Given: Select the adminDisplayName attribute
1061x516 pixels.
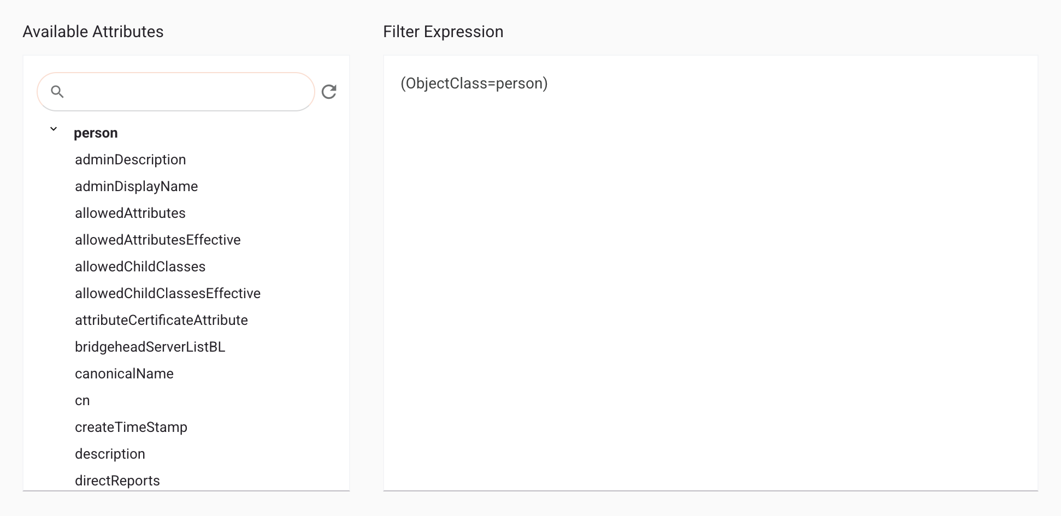Looking at the screenshot, I should 137,186.
